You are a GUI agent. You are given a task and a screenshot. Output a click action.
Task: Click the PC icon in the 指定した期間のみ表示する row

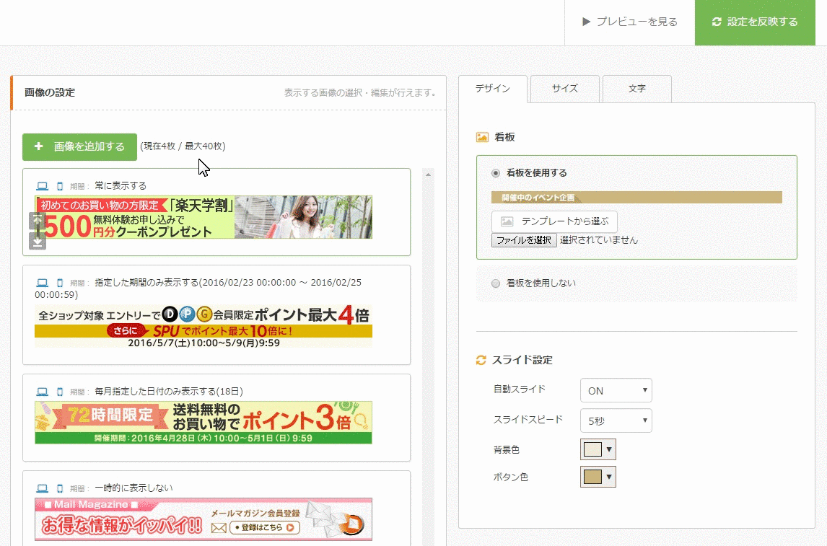[42, 283]
